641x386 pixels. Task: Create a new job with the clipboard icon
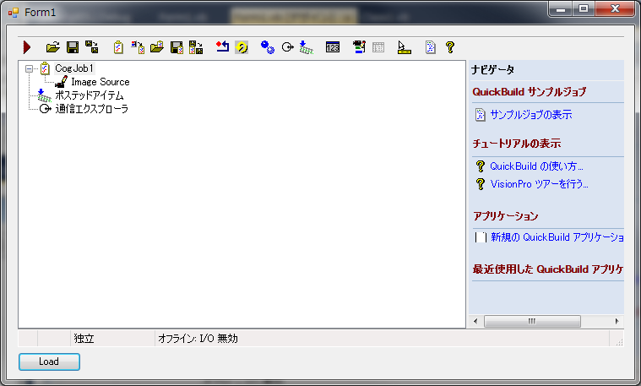click(x=118, y=47)
